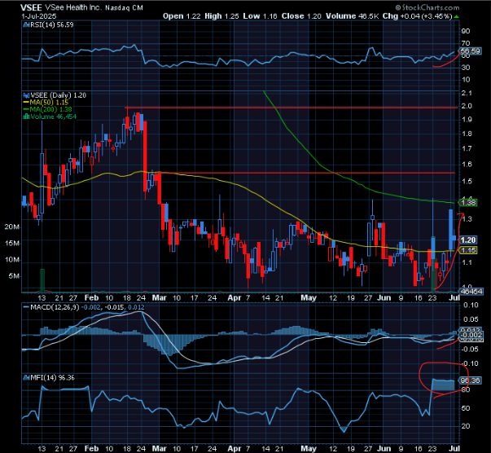Click the 46454 volume tag on axis
Image resolution: width=491 pixels, height=453 pixels.
471,292
